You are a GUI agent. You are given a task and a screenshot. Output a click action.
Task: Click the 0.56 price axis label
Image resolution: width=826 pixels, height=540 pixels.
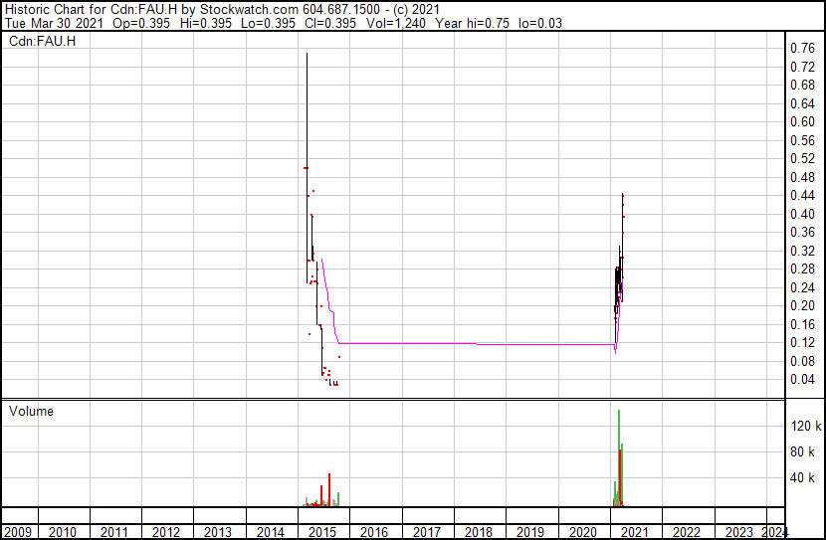coord(802,140)
